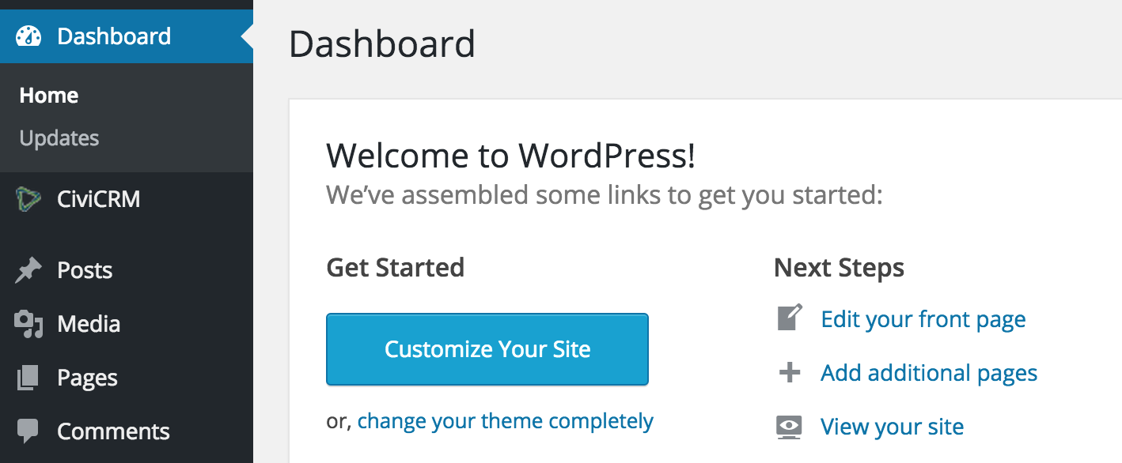This screenshot has width=1122, height=463.
Task: Click the pencil icon beside Edit your front page
Action: coord(789,318)
